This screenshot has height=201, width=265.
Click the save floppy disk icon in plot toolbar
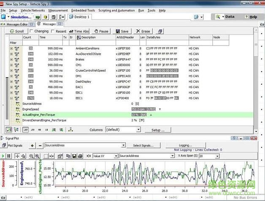[74, 156]
